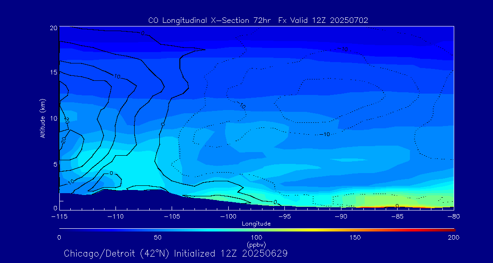Click the altitude axis tick label "5"
The width and height of the screenshot is (493, 263).
tap(55, 164)
